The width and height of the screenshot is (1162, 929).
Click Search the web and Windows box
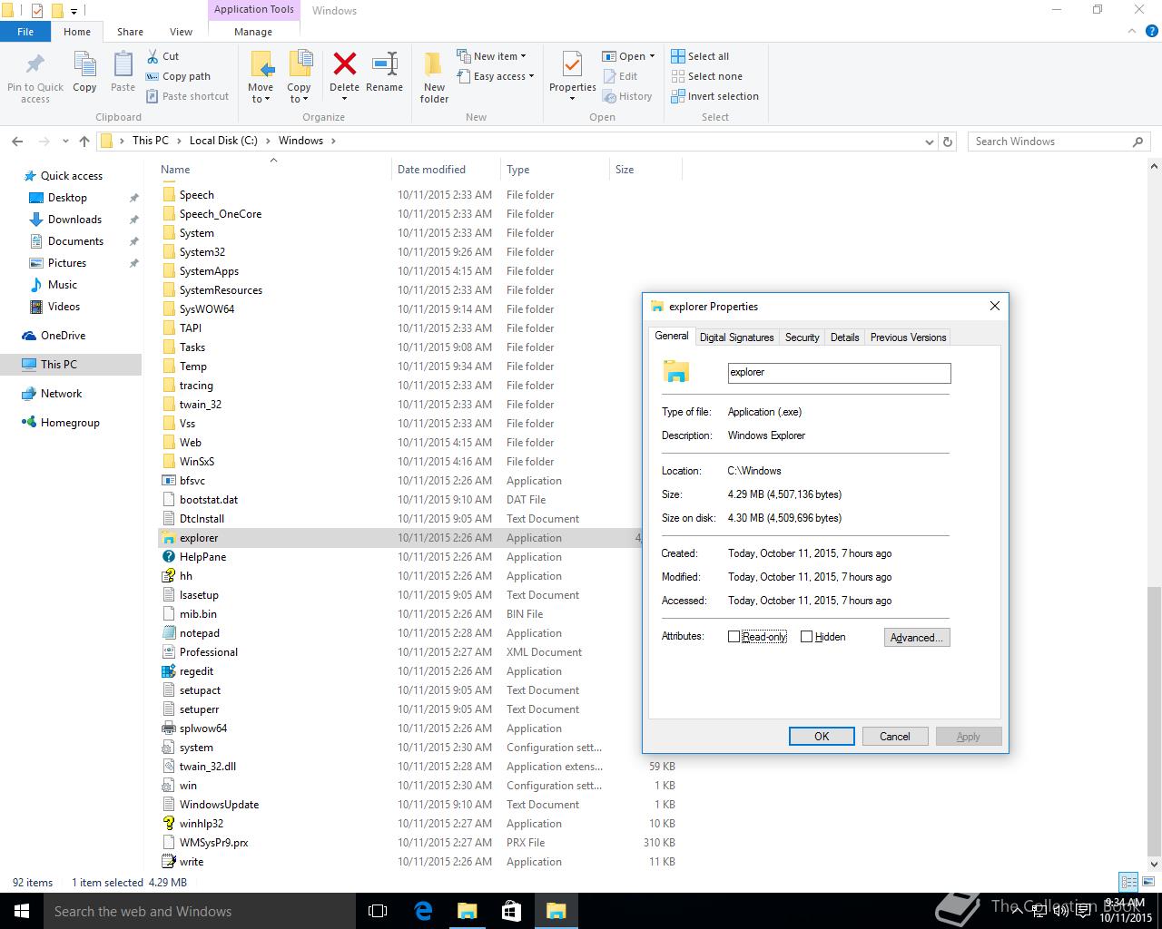pos(200,911)
